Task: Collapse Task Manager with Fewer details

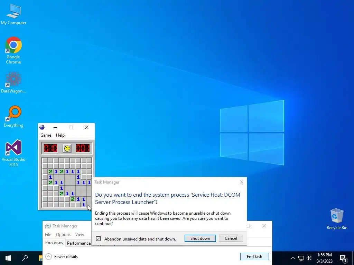Action: click(x=62, y=257)
